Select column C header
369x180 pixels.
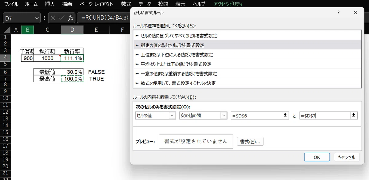(47, 29)
